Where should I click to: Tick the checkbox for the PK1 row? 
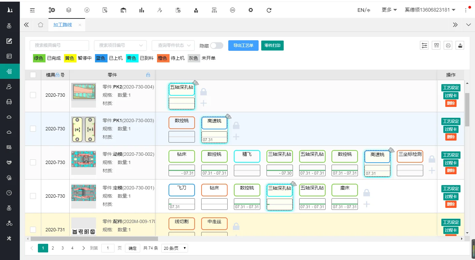(33, 129)
